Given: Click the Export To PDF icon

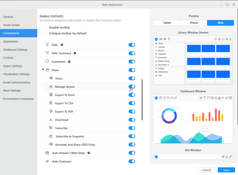Looking at the screenshot, I should pyautogui.click(x=51, y=111).
